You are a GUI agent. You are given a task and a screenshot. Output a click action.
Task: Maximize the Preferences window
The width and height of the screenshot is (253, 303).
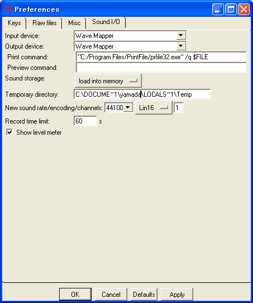pos(231,9)
